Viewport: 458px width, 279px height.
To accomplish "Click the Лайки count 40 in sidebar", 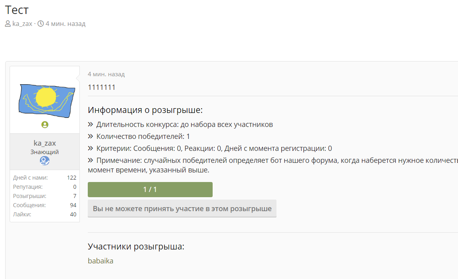I will click(x=73, y=214).
